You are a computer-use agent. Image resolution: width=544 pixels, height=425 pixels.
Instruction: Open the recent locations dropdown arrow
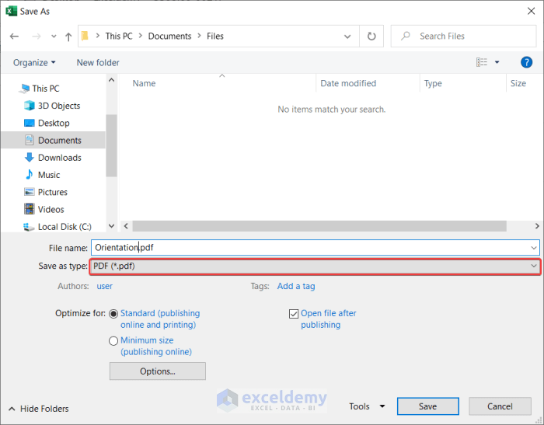54,36
